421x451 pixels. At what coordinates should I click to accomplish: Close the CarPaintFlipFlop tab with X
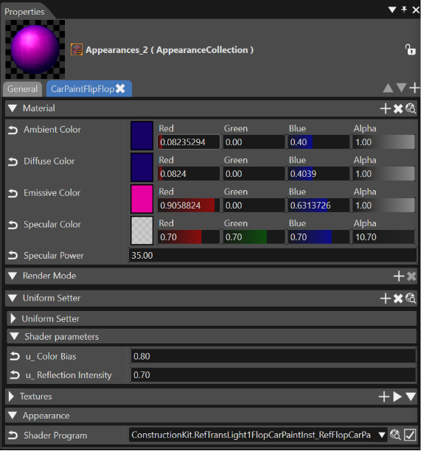pyautogui.click(x=120, y=88)
